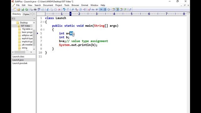Click ruler mark 4 above editor

tap(114, 14)
